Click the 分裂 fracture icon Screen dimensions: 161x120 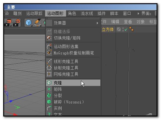49,95
